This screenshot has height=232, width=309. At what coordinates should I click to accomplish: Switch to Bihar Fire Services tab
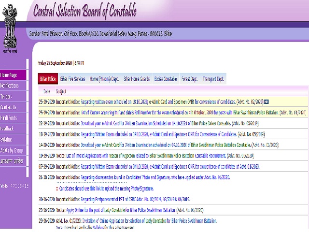click(72, 79)
